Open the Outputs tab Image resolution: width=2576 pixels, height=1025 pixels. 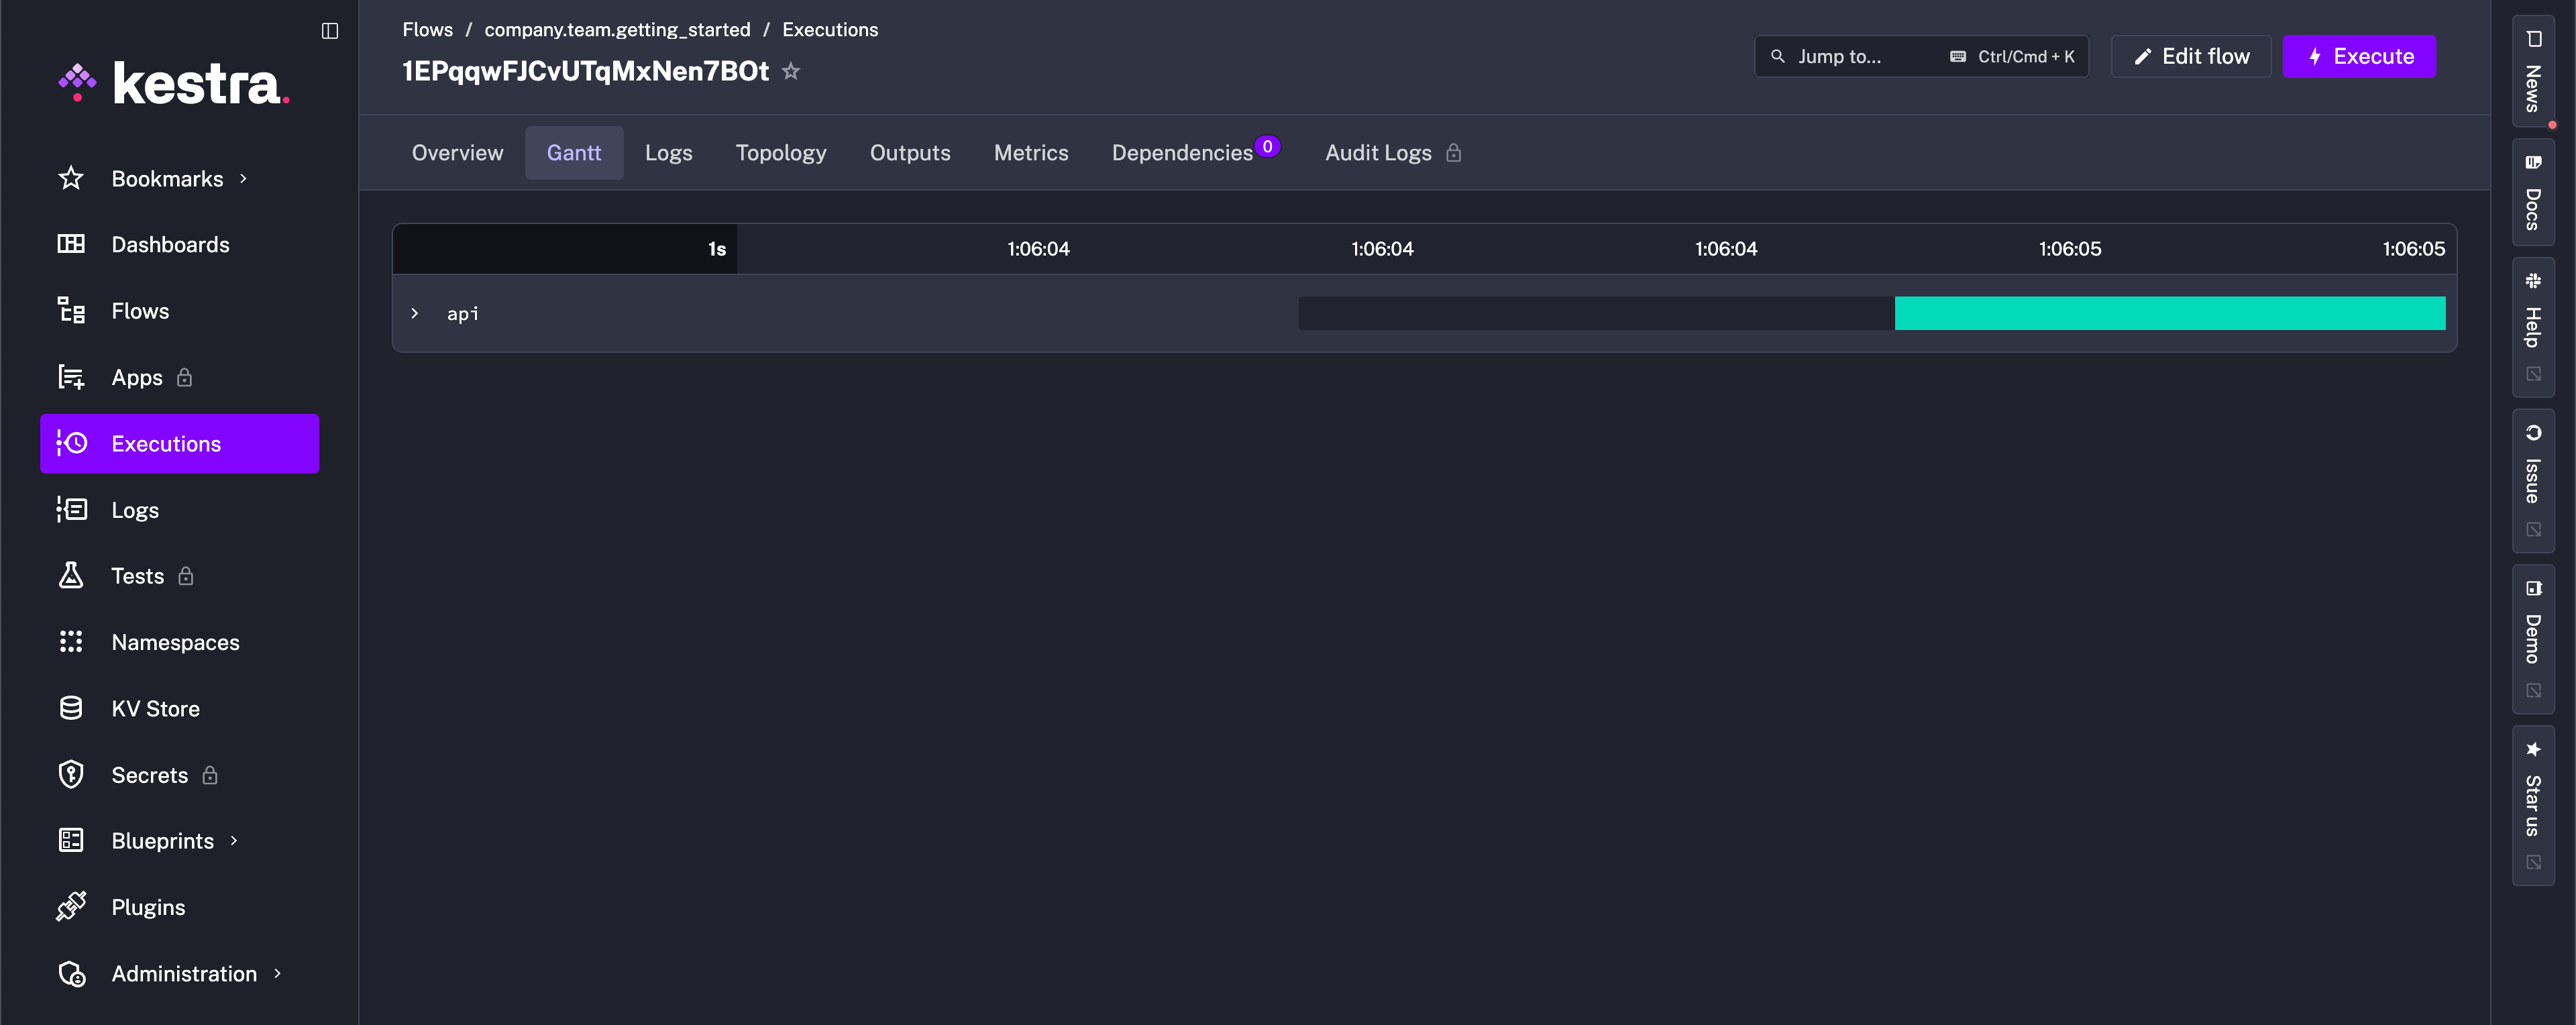click(909, 153)
